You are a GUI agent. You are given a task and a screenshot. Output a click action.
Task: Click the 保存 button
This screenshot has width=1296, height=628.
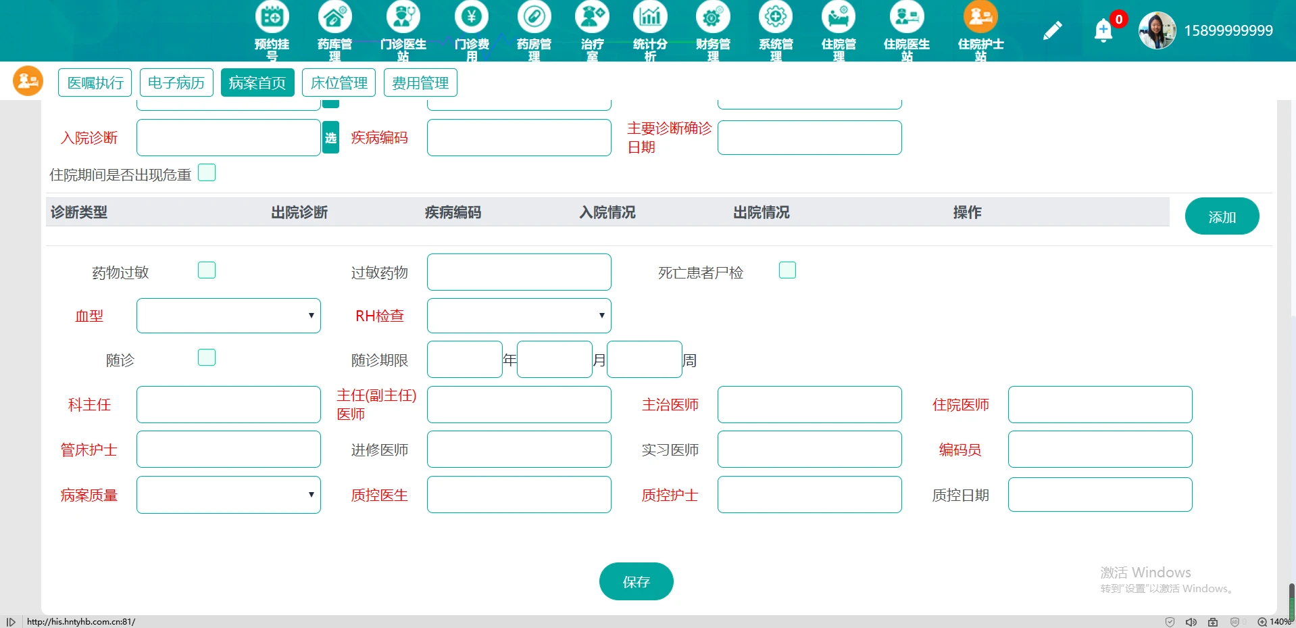(635, 581)
